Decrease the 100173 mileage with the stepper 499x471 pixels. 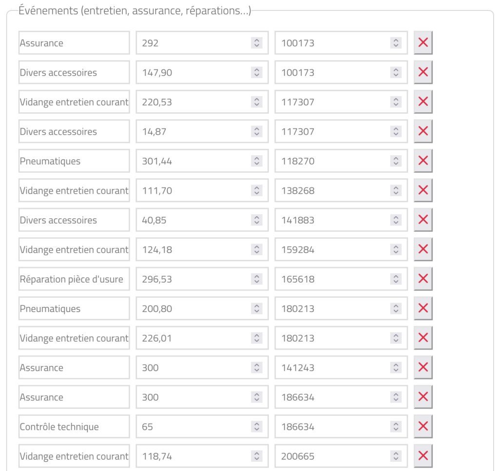[396, 45]
